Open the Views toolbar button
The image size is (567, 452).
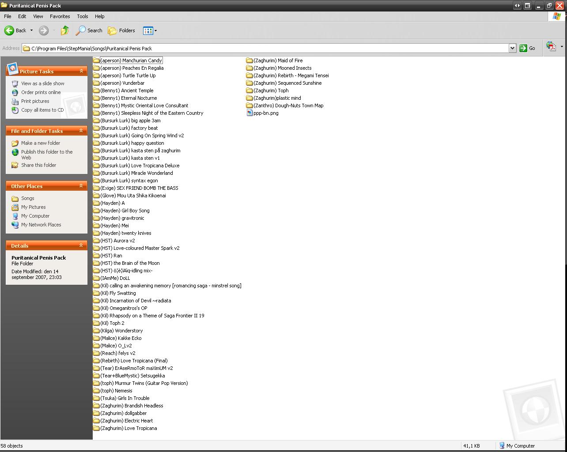tap(147, 30)
